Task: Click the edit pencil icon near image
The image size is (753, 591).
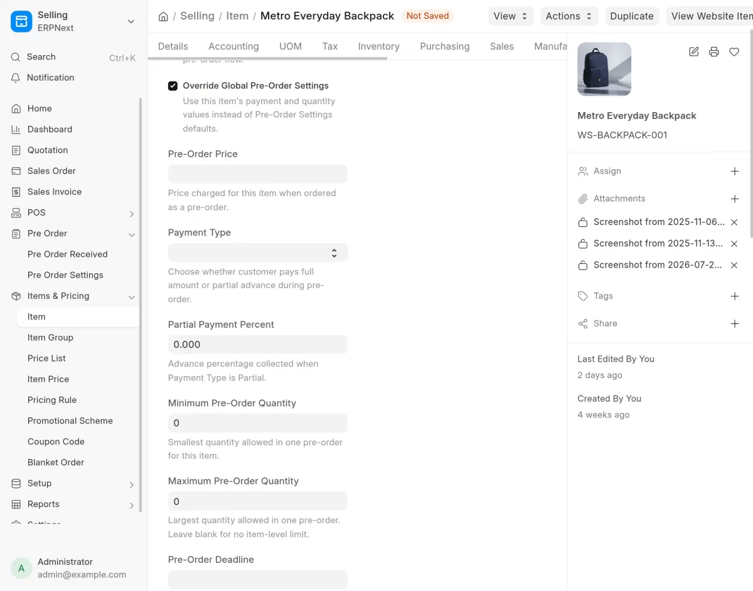Action: (x=694, y=52)
